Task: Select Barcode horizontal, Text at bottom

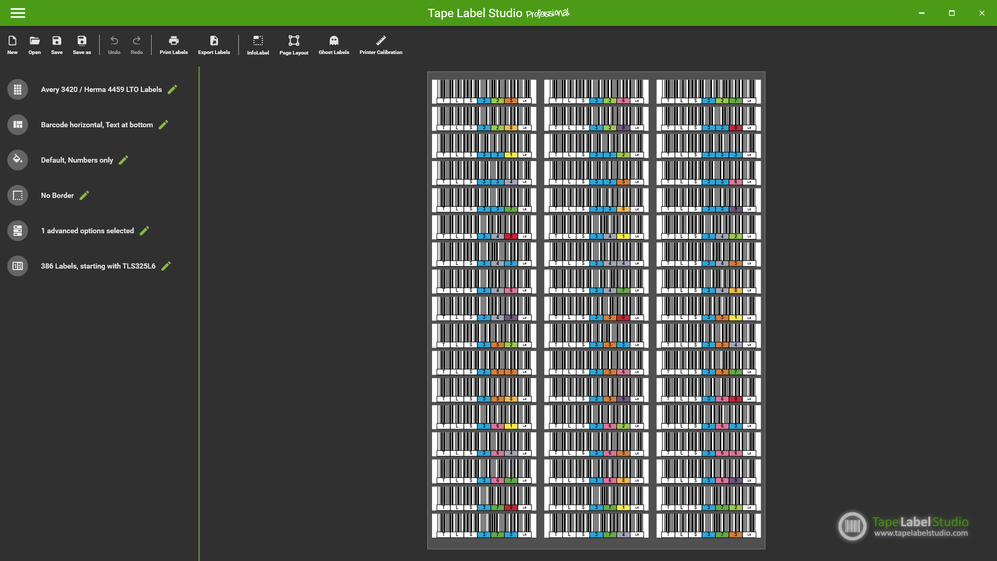Action: tap(97, 125)
